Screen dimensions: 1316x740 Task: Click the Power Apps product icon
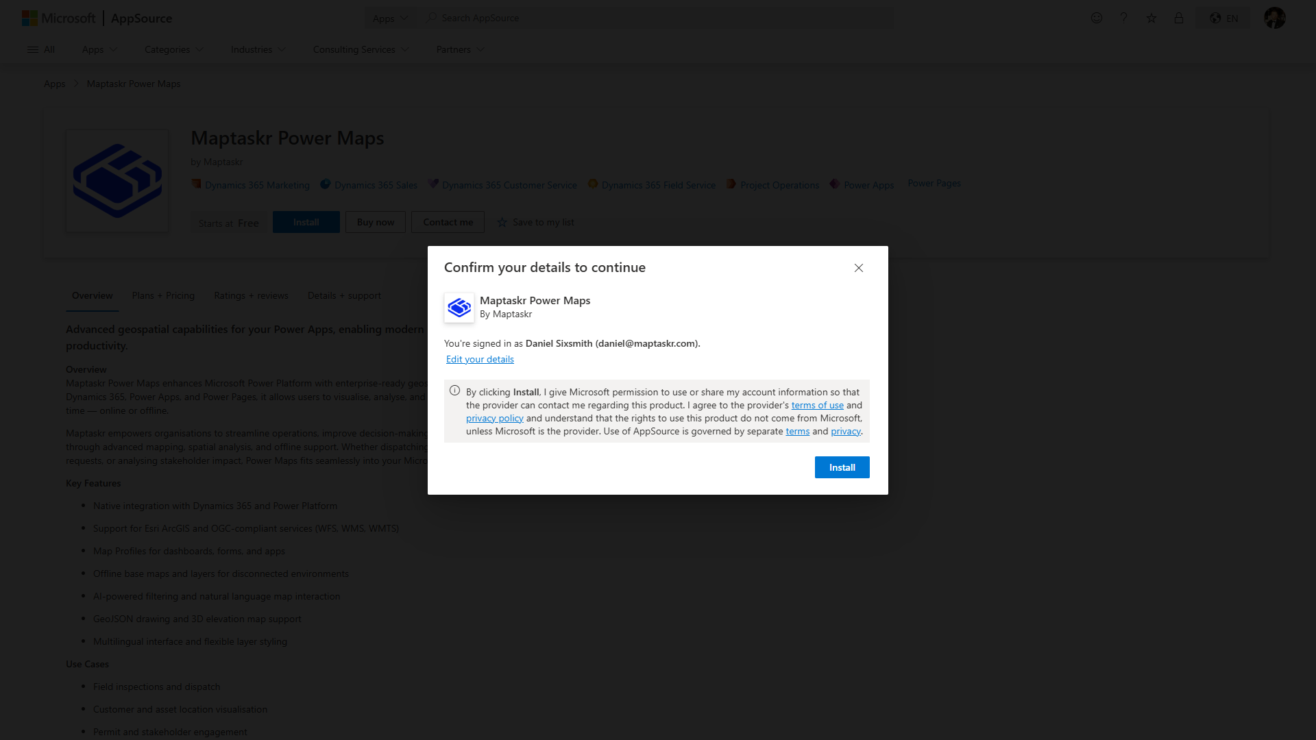tap(834, 184)
